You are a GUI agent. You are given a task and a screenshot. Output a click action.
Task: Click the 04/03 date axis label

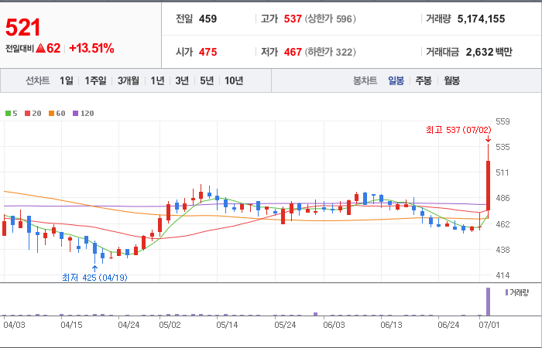(14, 326)
